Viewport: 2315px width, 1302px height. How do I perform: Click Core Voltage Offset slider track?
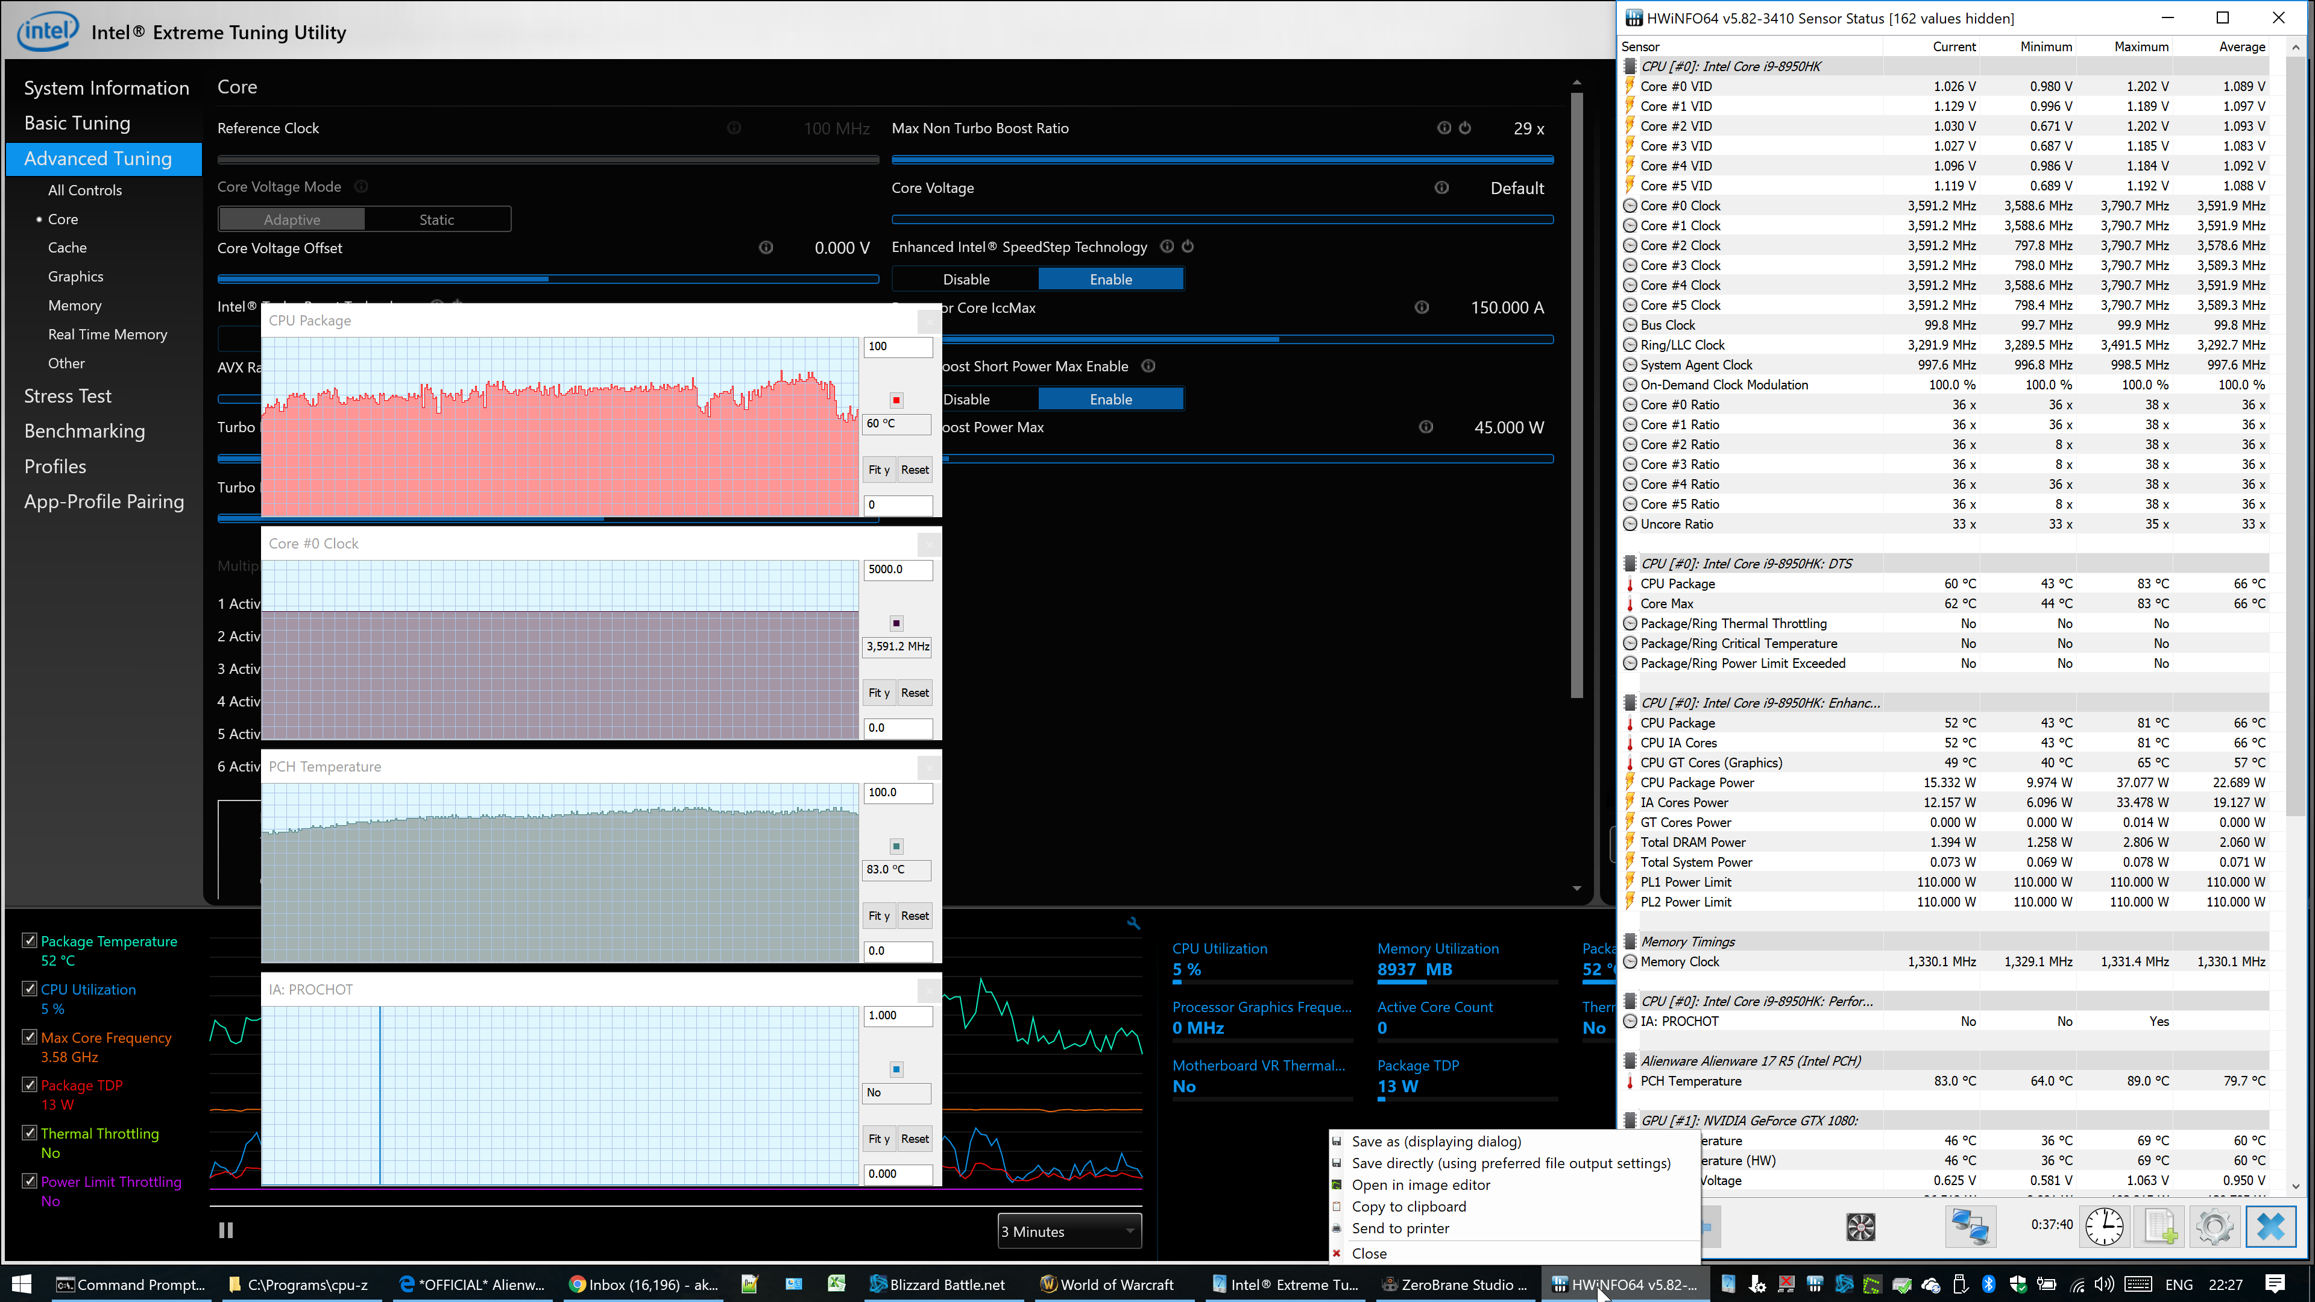pyautogui.click(x=548, y=280)
